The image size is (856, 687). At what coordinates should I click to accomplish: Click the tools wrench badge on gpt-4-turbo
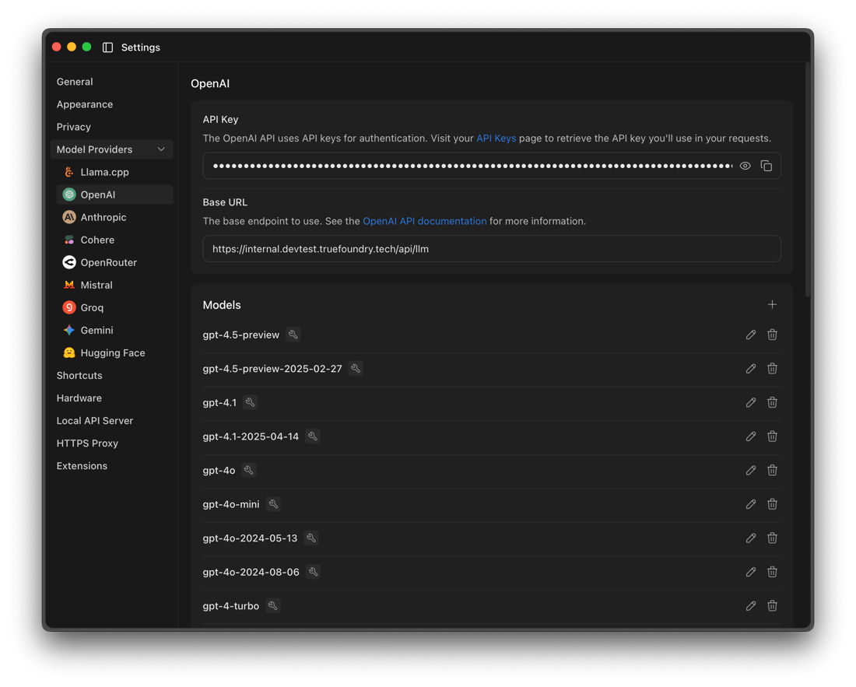pyautogui.click(x=273, y=605)
